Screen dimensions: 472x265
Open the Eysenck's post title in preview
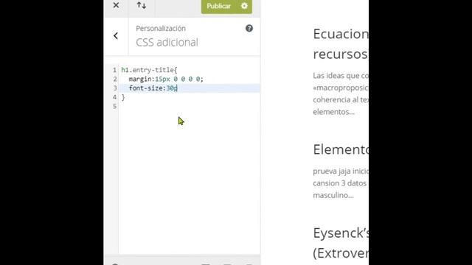pos(341,243)
